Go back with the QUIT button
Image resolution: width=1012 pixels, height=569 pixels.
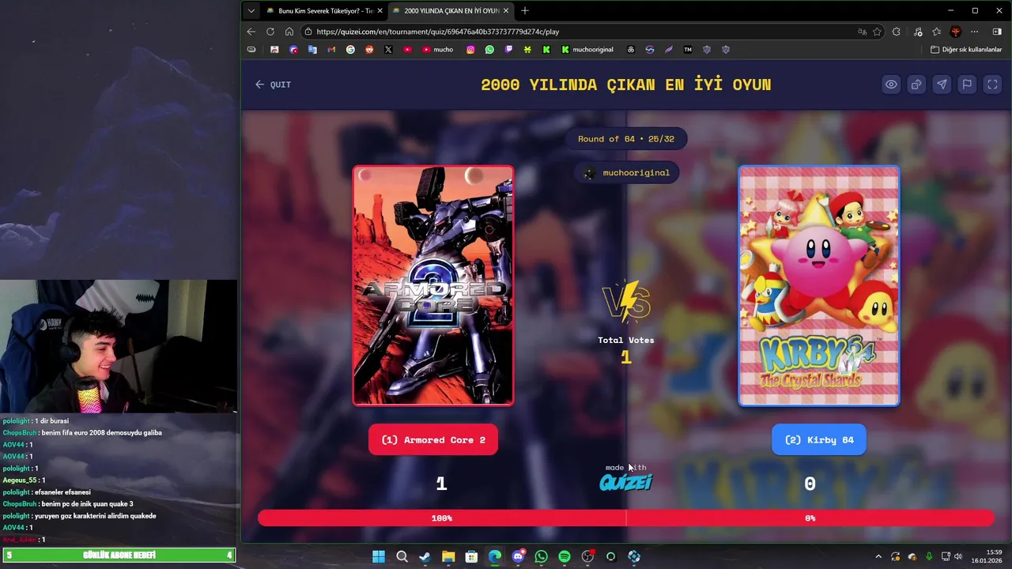pyautogui.click(x=273, y=85)
